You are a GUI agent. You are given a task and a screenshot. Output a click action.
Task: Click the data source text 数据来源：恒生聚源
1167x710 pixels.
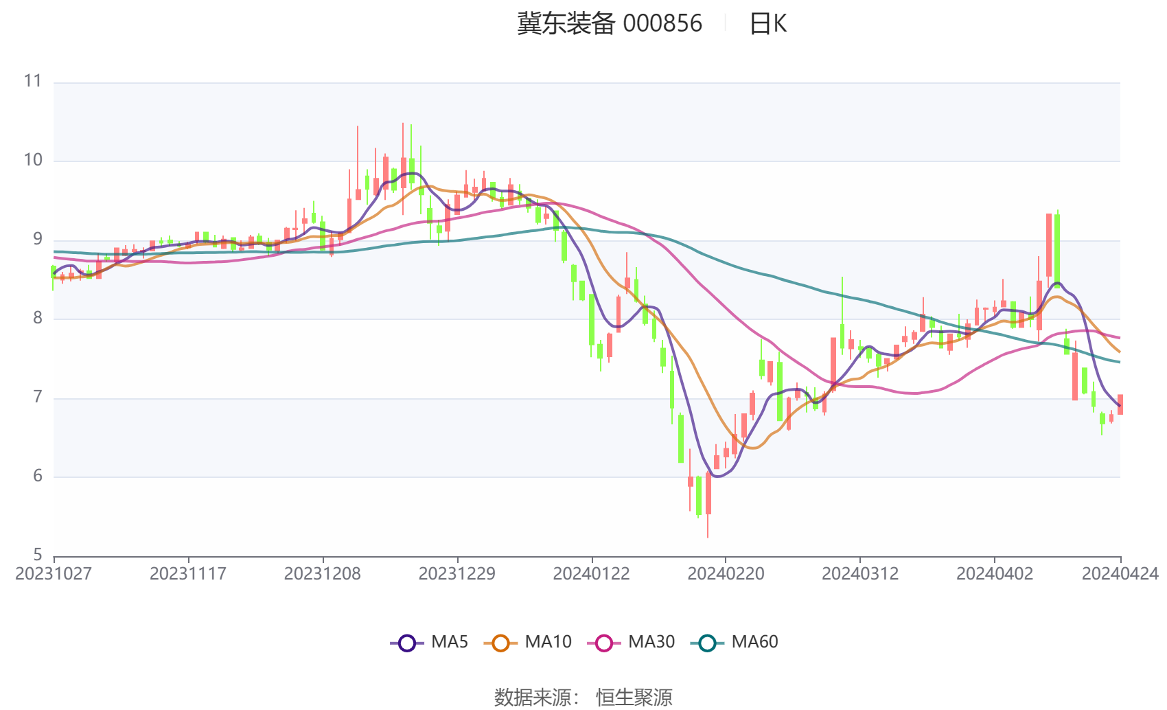coord(583,697)
